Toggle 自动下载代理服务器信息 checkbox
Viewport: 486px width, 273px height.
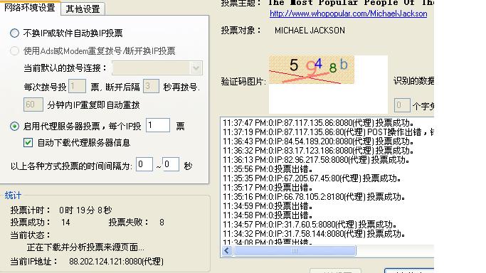pos(28,143)
